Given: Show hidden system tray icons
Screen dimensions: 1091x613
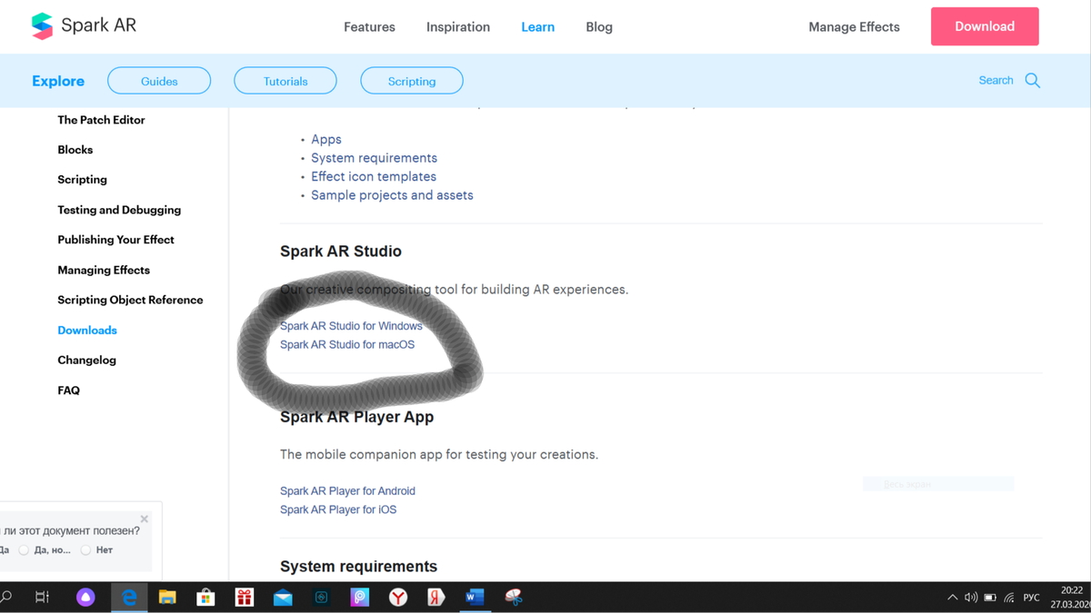Looking at the screenshot, I should click(952, 598).
